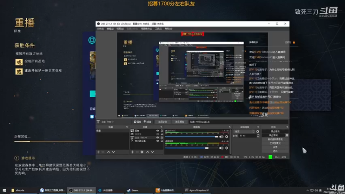
Task: Open 桌面音频 audio settings gear
Action: tap(226, 148)
